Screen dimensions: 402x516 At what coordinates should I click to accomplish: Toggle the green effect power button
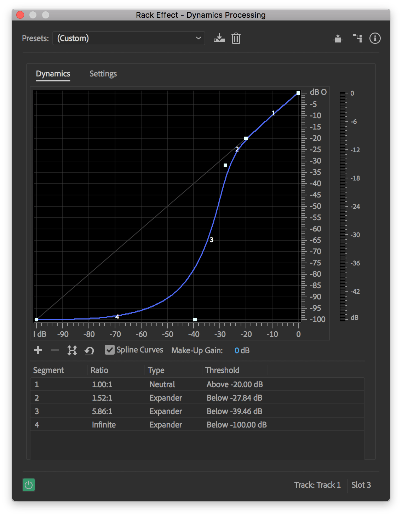pyautogui.click(x=29, y=485)
